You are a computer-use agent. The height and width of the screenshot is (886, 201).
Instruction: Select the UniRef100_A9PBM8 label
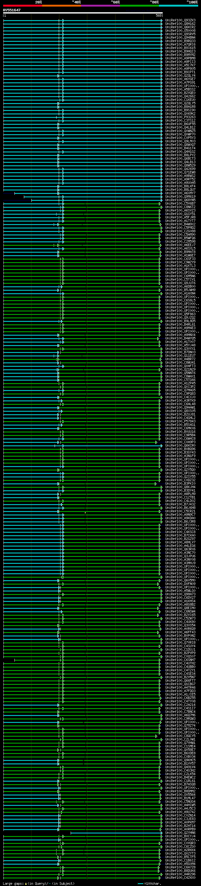coord(180,58)
